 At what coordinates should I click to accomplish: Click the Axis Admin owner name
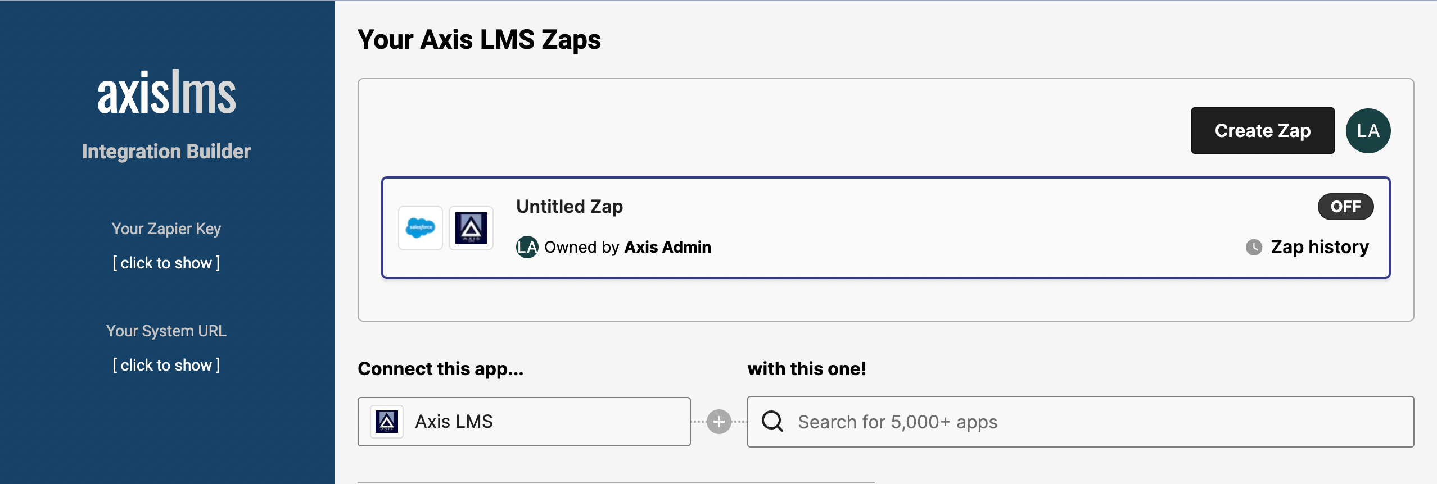pyautogui.click(x=668, y=247)
